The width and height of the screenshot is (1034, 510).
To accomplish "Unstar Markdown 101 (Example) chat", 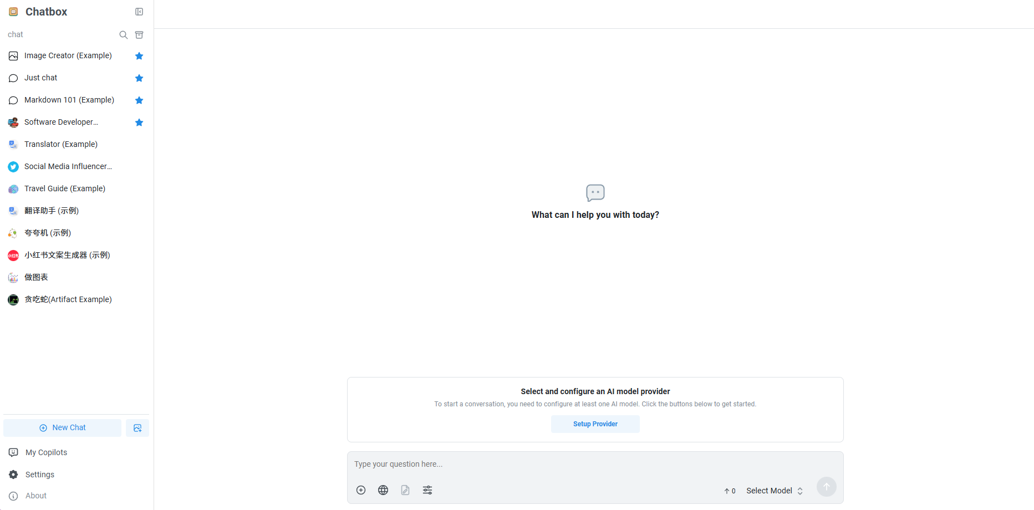I will pyautogui.click(x=139, y=100).
